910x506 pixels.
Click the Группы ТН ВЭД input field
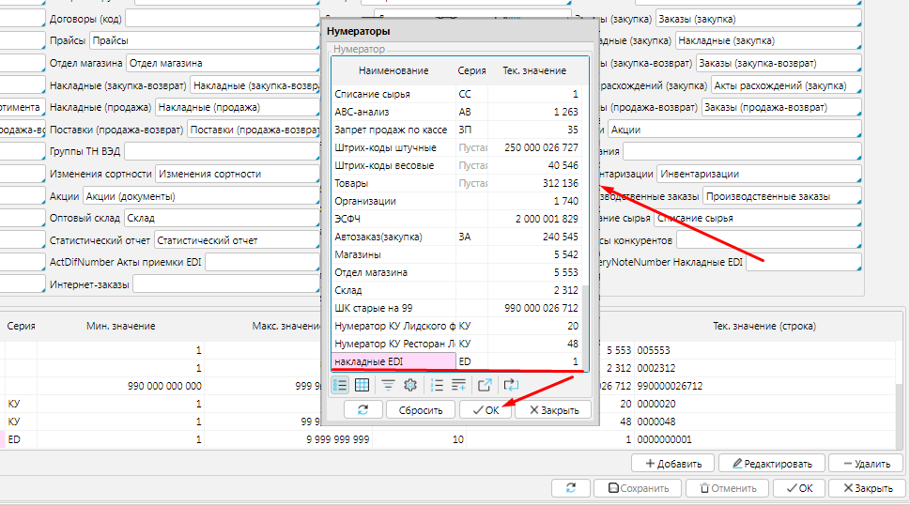click(220, 151)
